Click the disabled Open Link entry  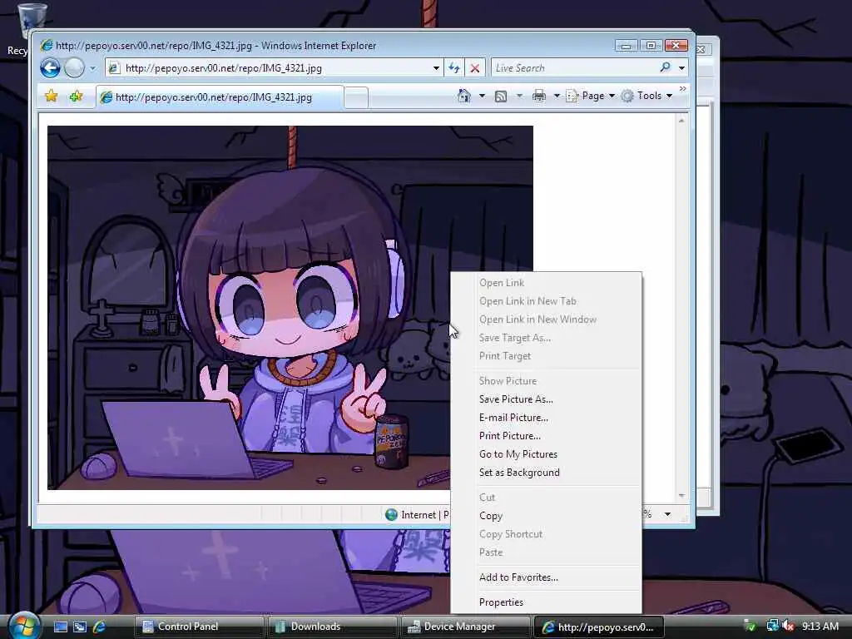(502, 283)
